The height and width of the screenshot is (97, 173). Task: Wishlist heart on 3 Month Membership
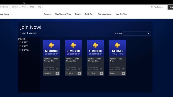[x=79, y=69]
